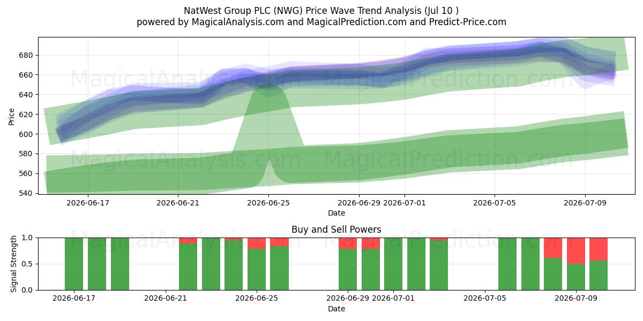Click 2026-06-29 date tick under price chart

pos(359,203)
